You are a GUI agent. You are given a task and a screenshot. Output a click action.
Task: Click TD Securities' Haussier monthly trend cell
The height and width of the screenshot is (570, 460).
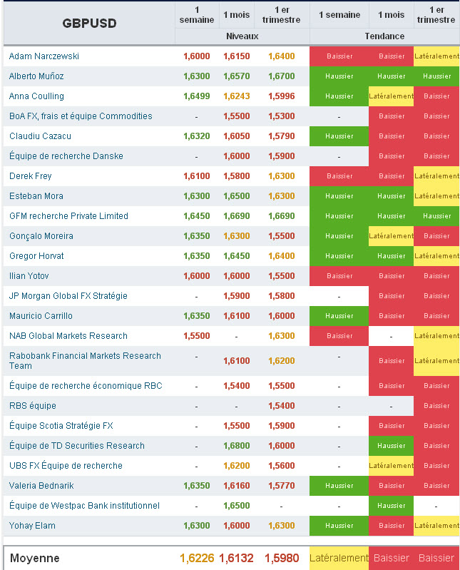click(391, 446)
